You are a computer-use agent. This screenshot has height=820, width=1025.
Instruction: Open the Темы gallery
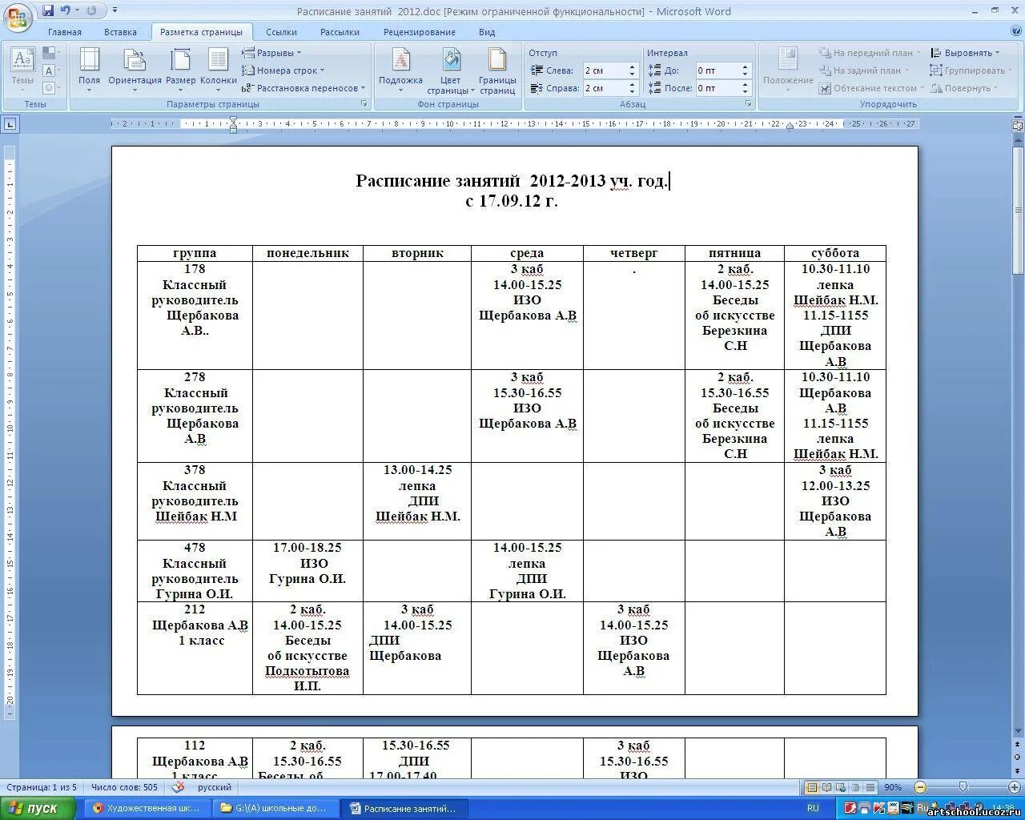pyautogui.click(x=22, y=70)
